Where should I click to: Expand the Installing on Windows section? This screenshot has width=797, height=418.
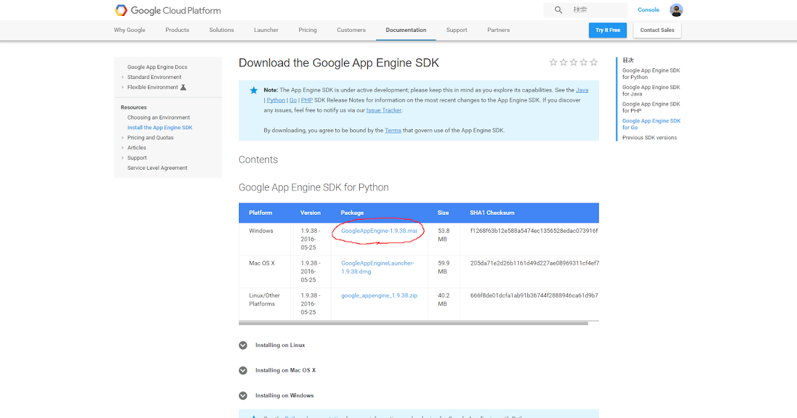(243, 395)
